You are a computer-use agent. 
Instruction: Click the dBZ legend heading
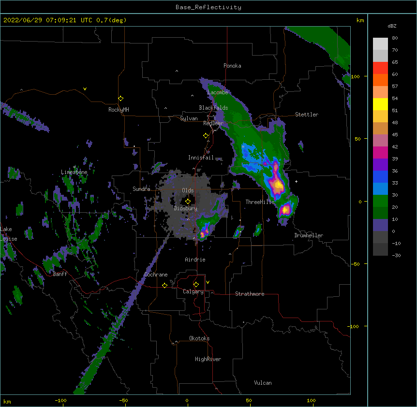click(x=392, y=26)
